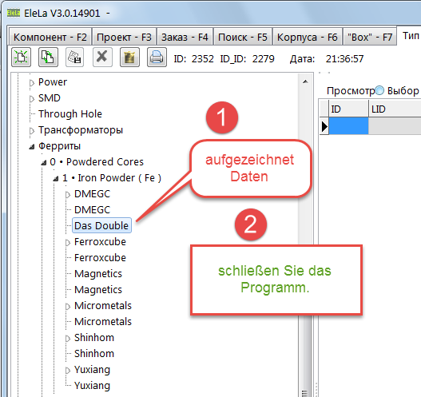Select the highlighted Das Double item
The height and width of the screenshot is (397, 421).
[x=101, y=226]
